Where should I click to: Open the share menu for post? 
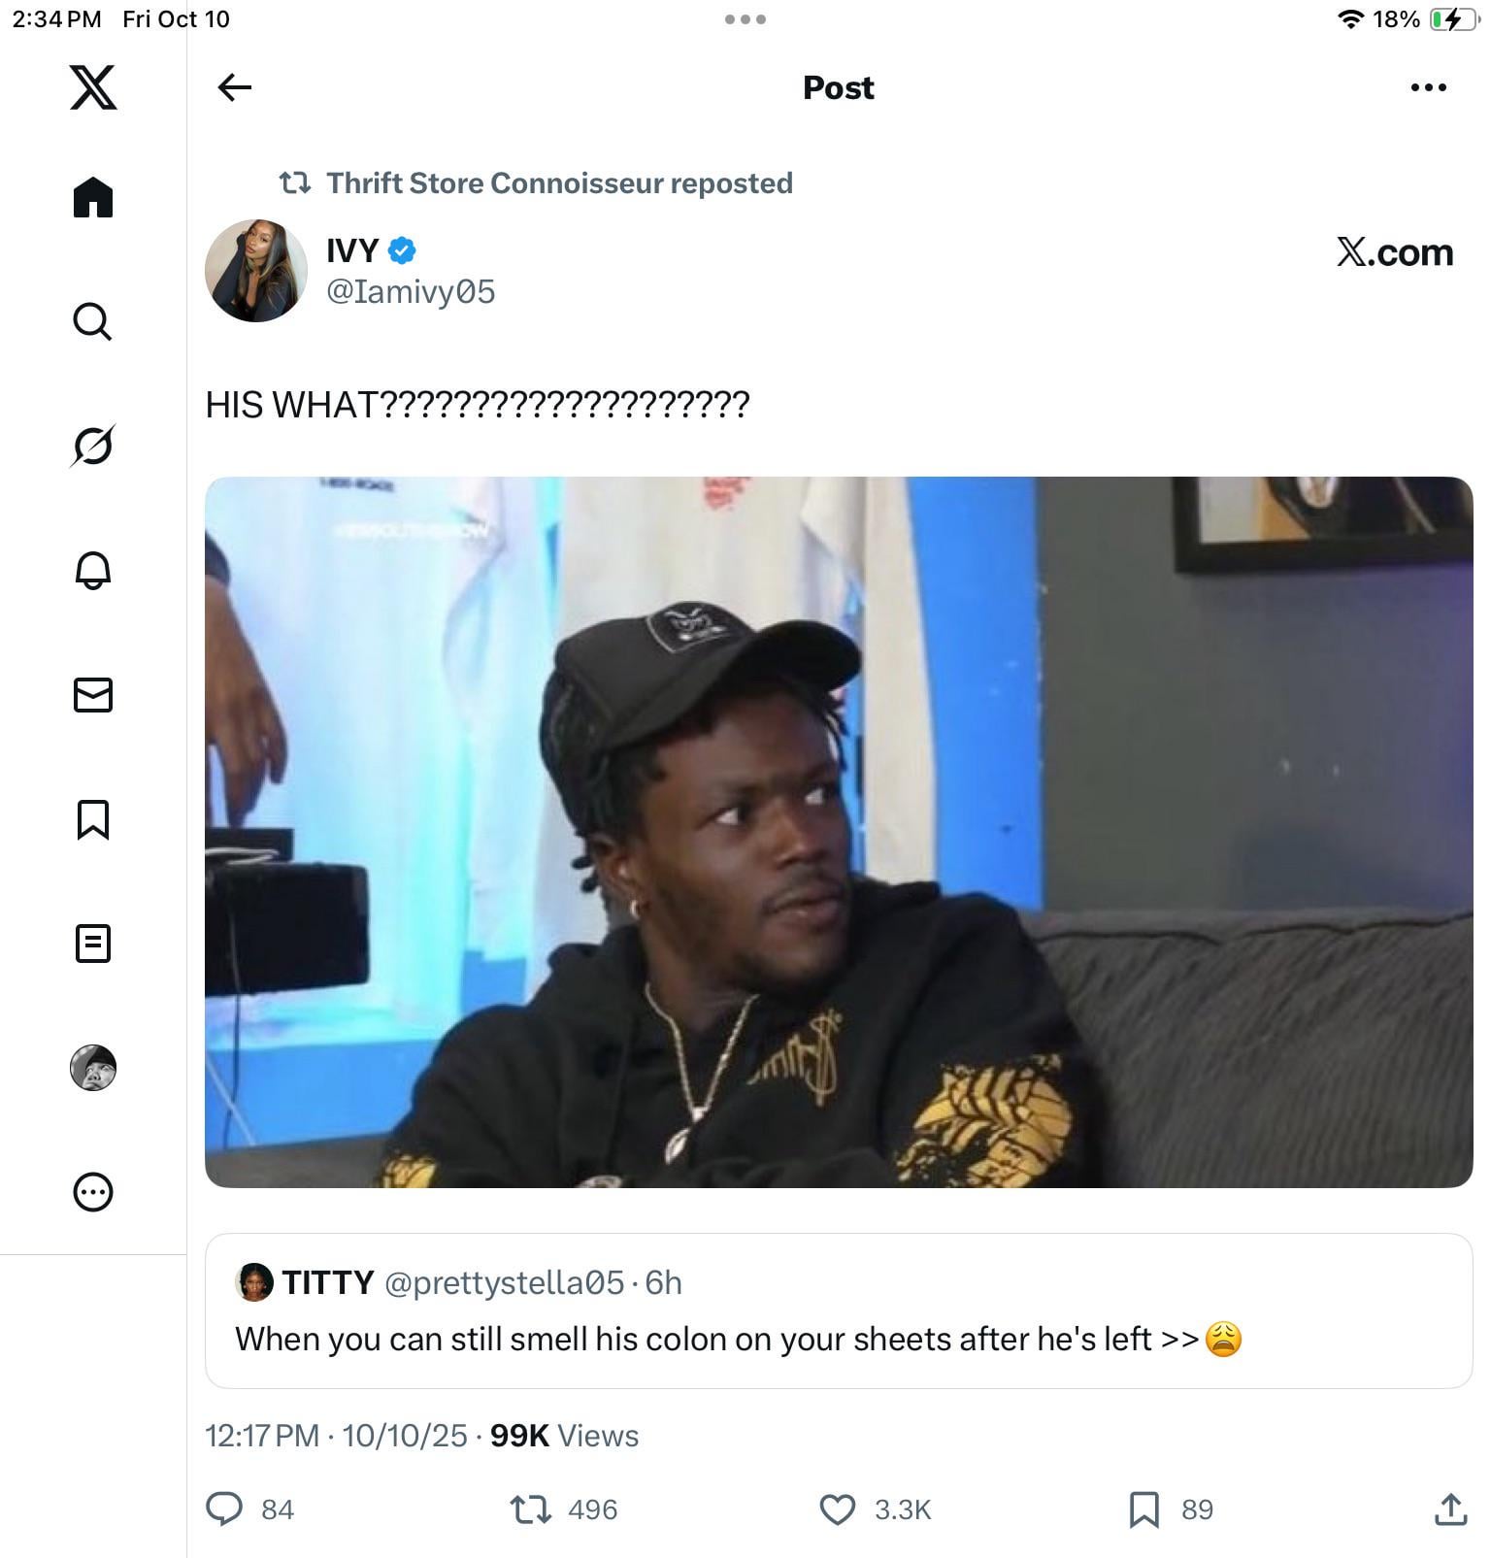pos(1450,1509)
